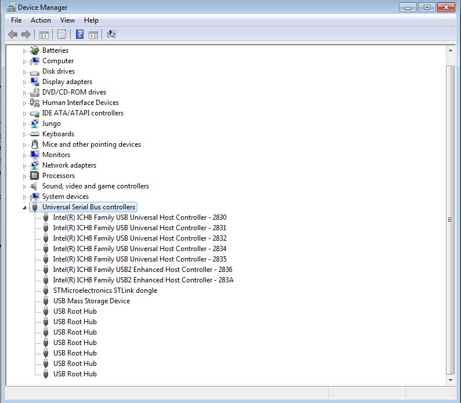Select USB Mass Storage Device entry

(x=92, y=301)
